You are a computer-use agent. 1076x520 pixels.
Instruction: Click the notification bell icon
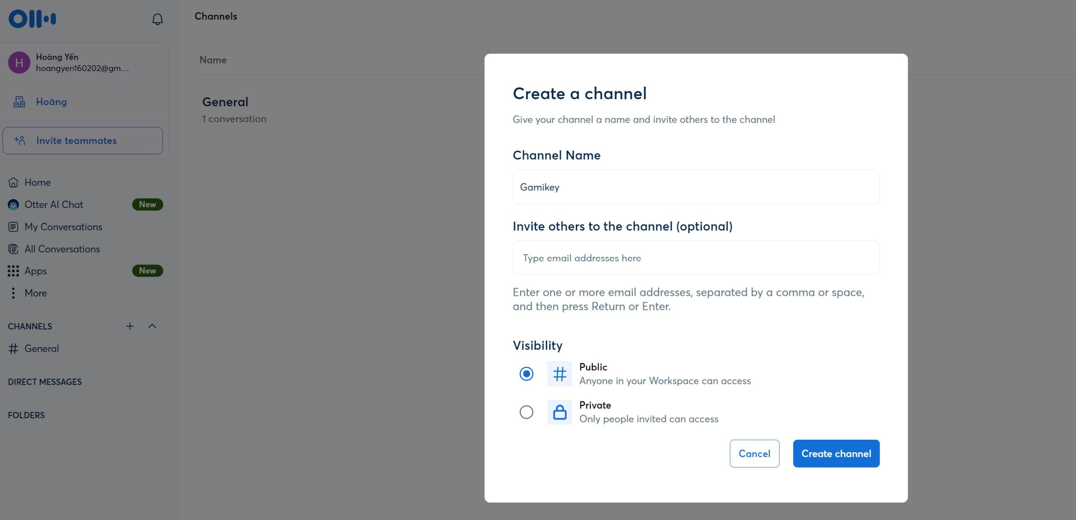coord(156,18)
